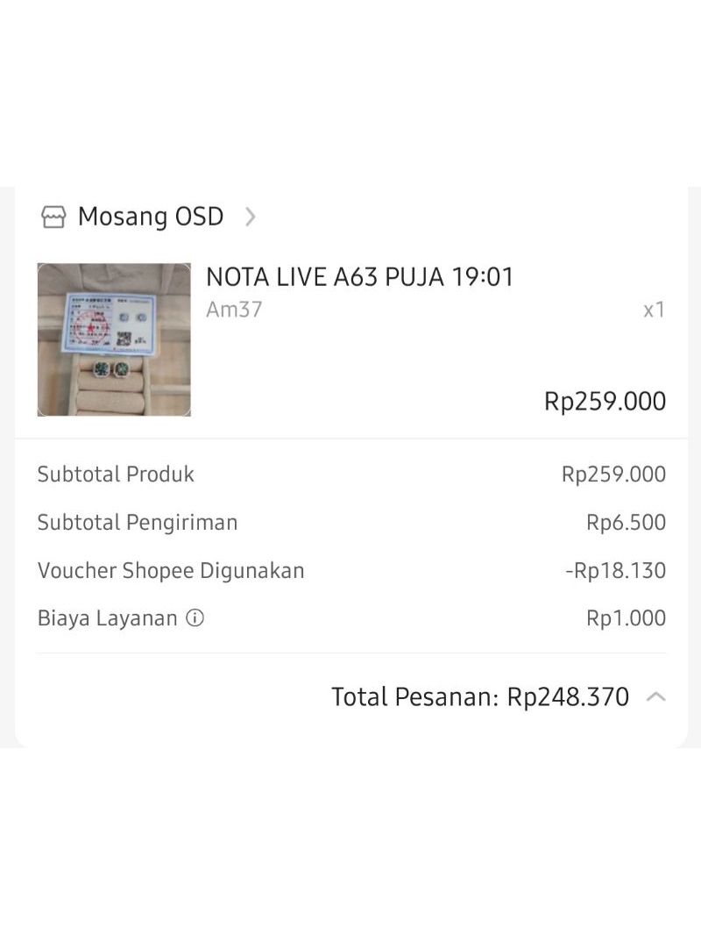Click the shop storefront icon

click(x=53, y=217)
